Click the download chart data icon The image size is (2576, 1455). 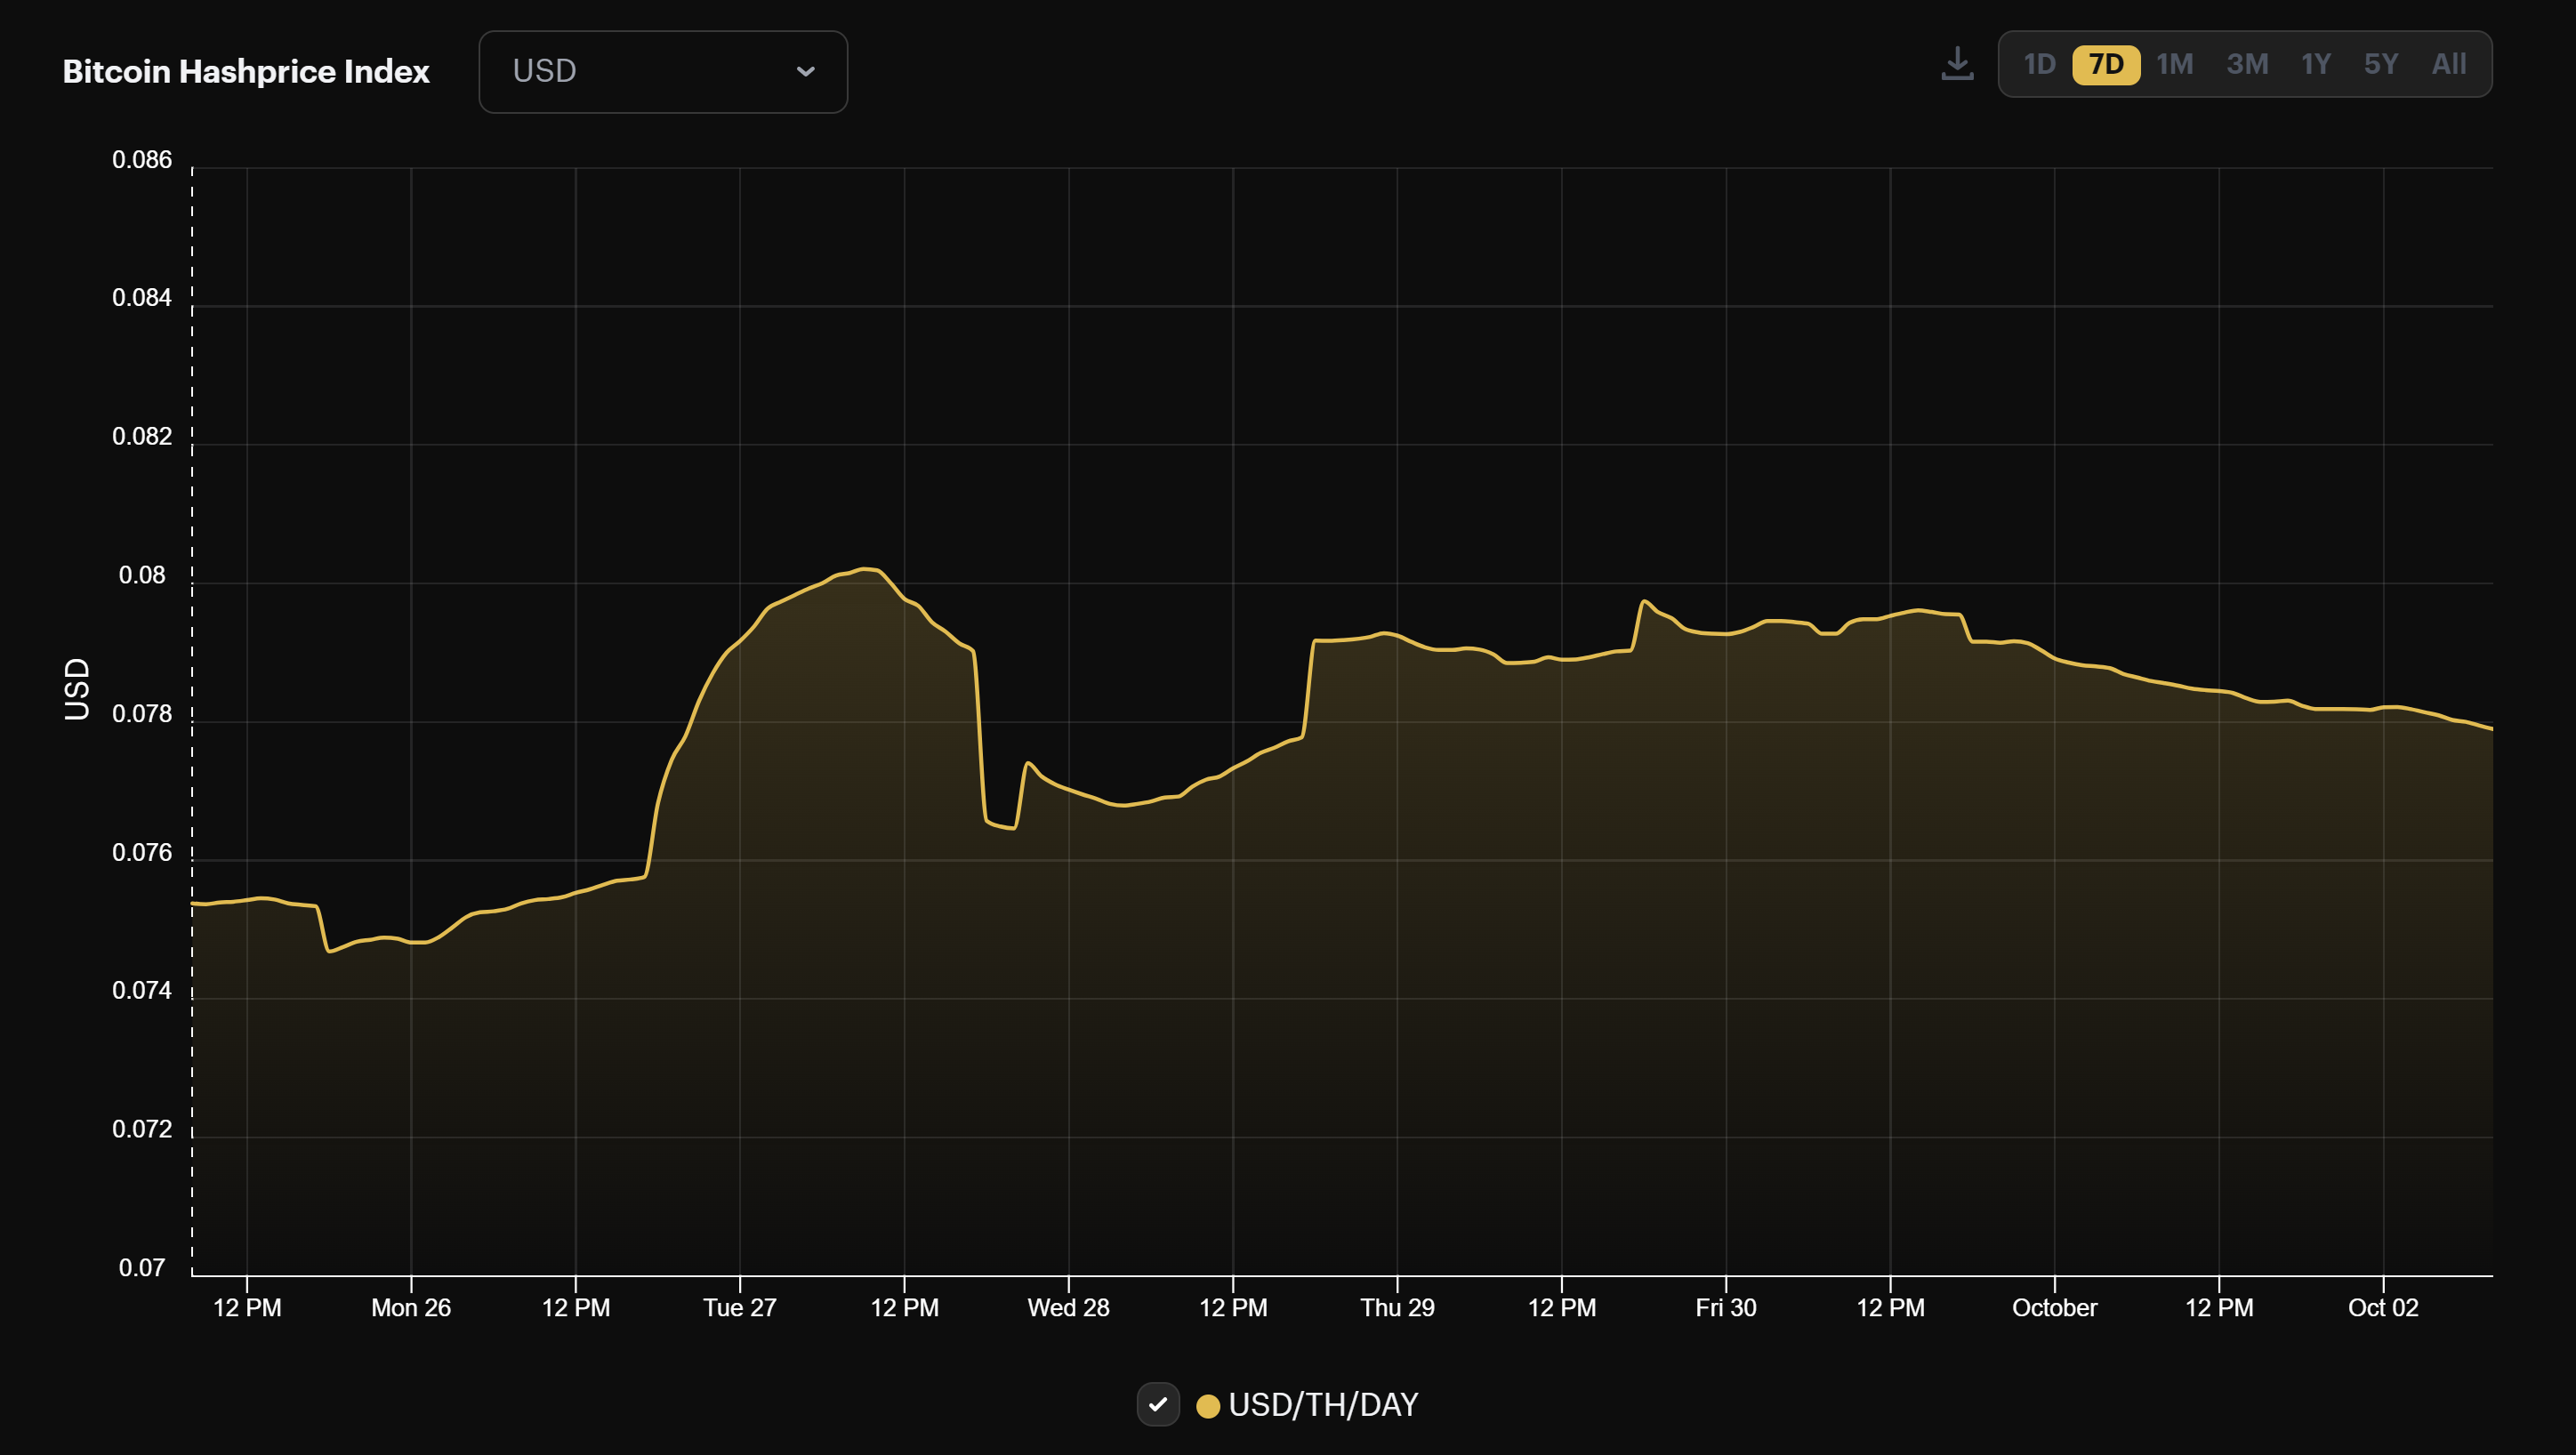(x=1957, y=63)
